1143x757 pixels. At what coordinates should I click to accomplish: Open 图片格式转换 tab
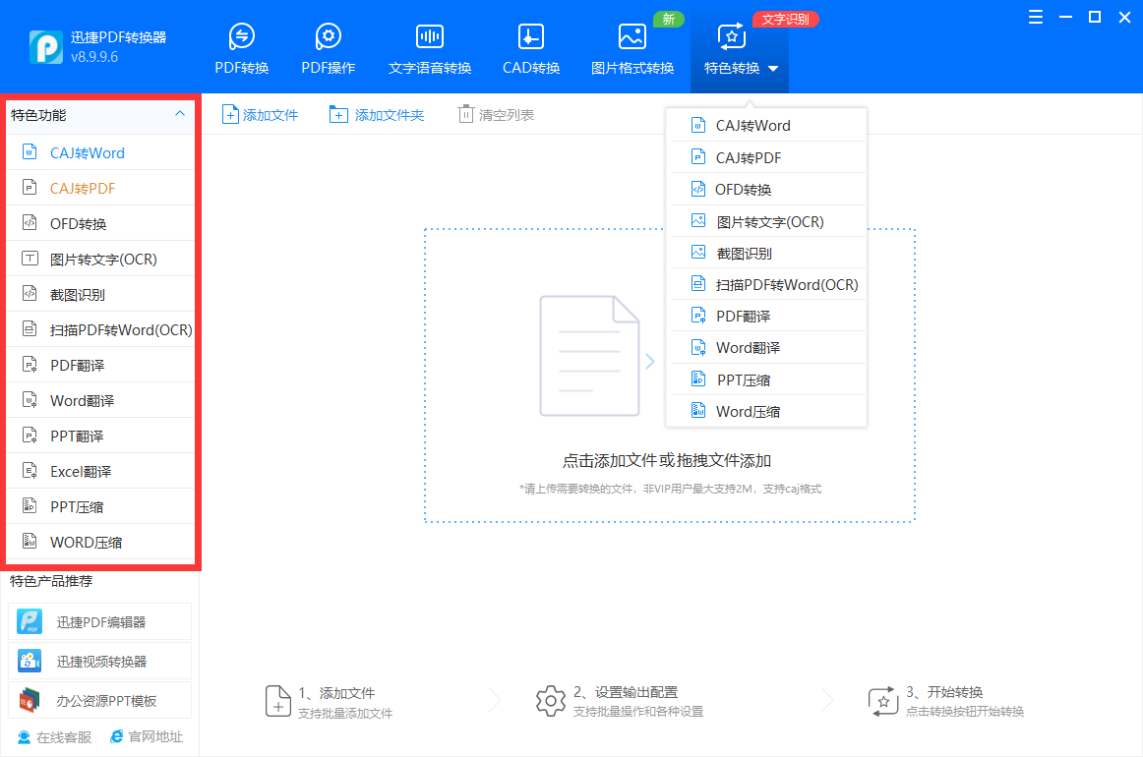(x=632, y=48)
